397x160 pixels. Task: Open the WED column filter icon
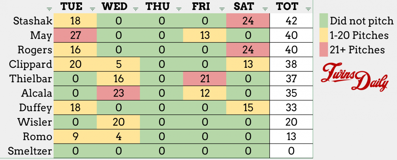coord(135,9)
